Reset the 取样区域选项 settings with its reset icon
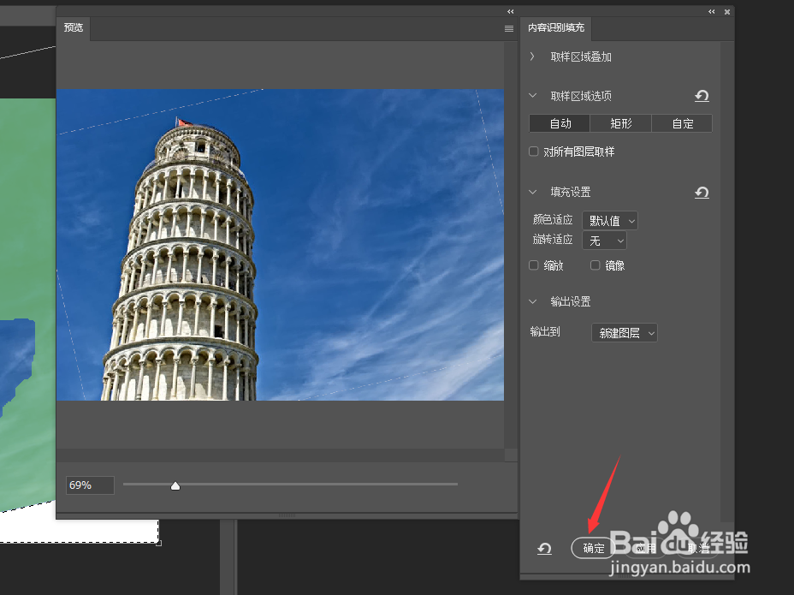This screenshot has width=794, height=595. click(x=702, y=96)
